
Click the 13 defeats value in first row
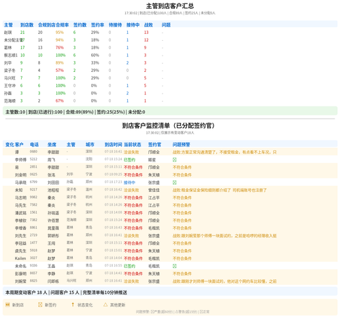tap(146, 33)
